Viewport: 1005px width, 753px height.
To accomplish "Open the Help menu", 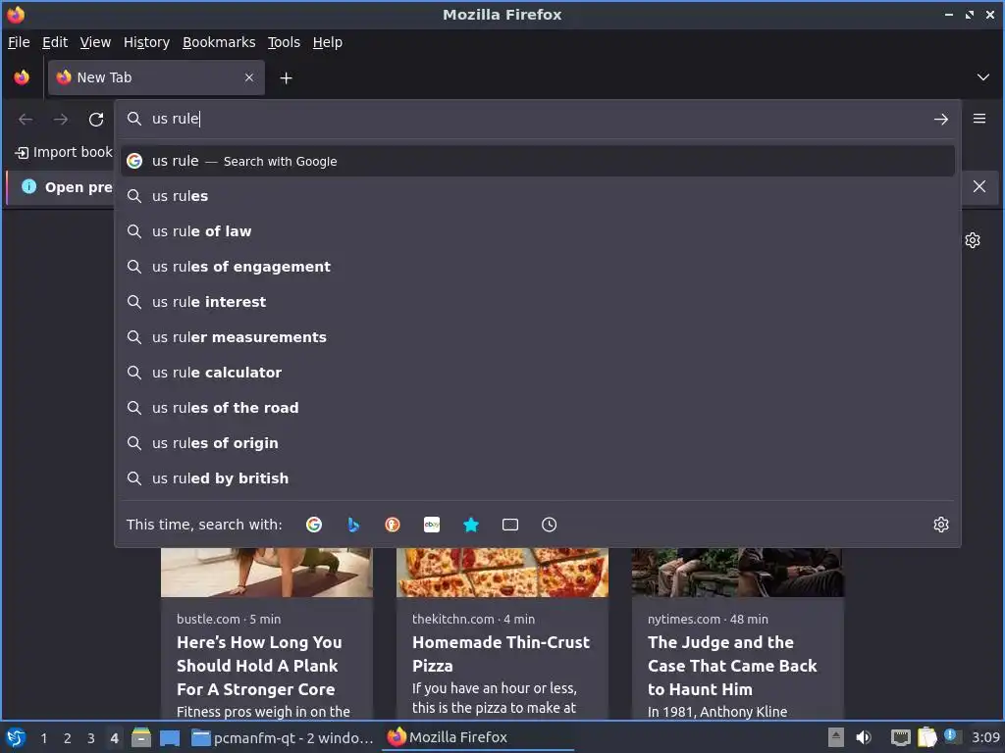I will [327, 42].
